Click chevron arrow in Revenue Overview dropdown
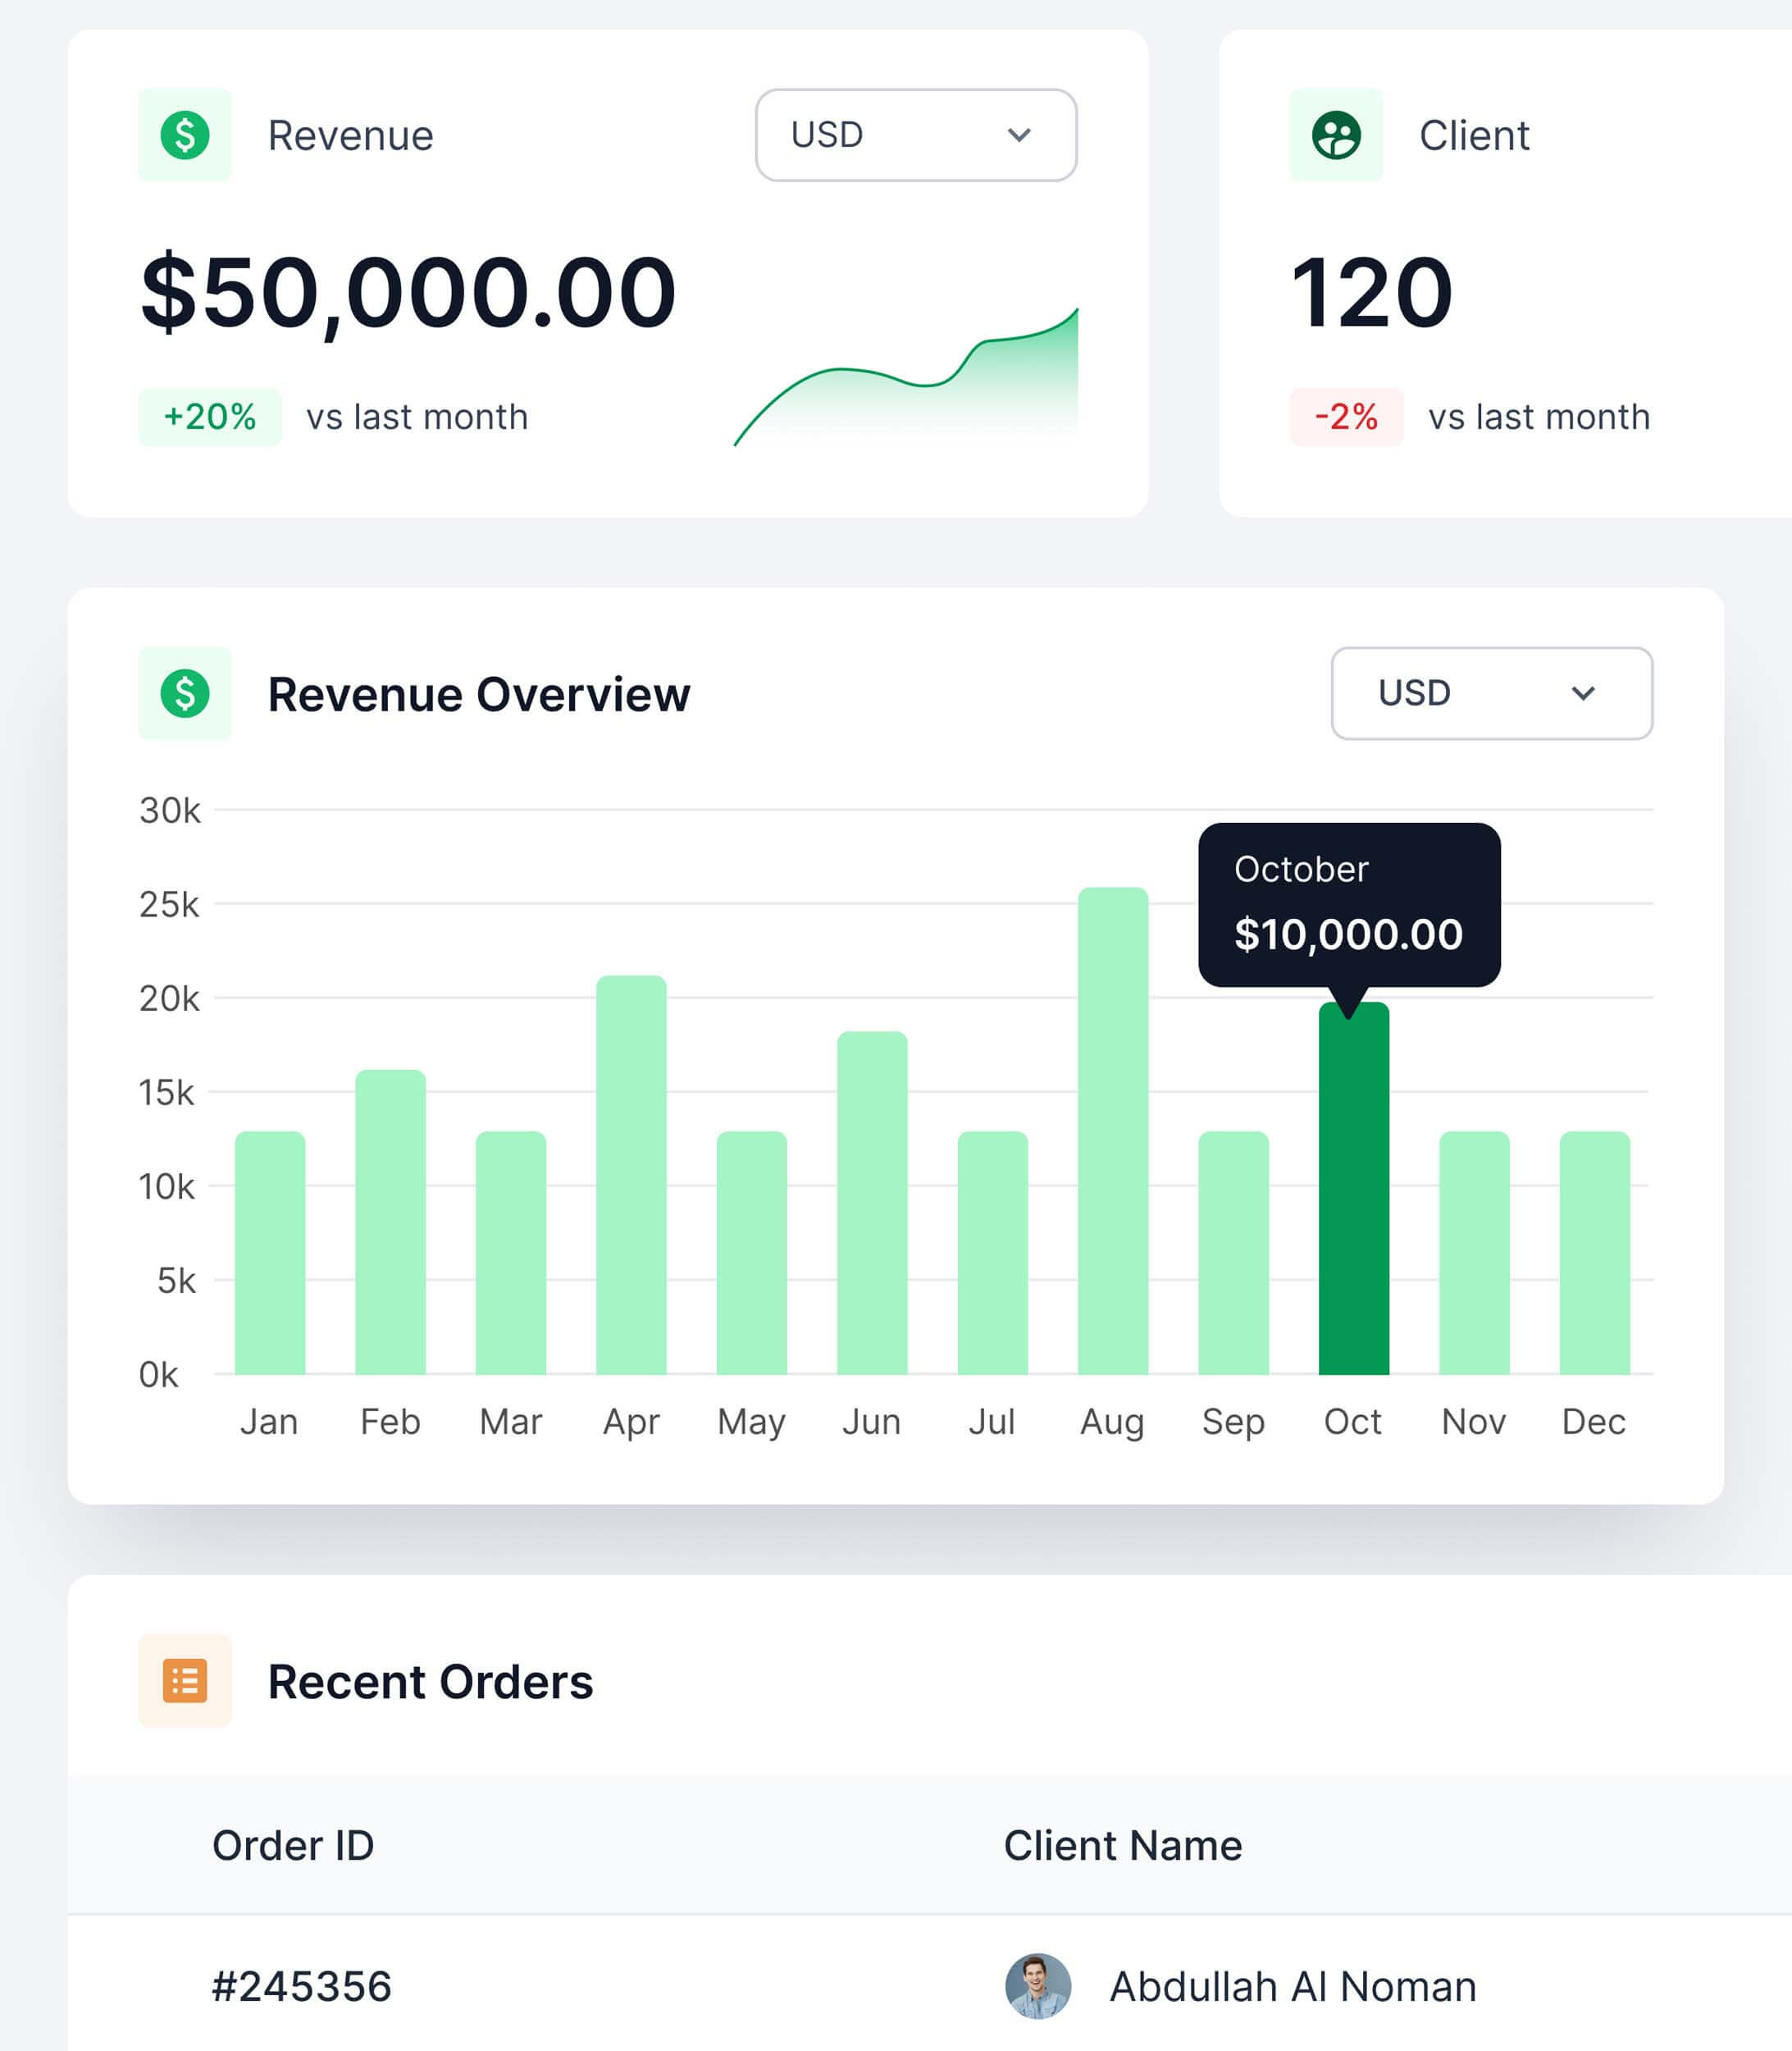This screenshot has width=1792, height=2051. point(1583,693)
